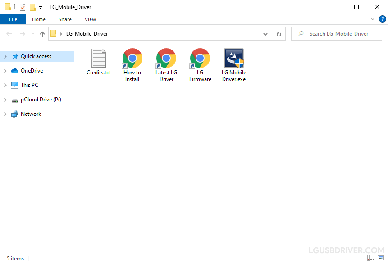Open the address bar dropdown arrow
The height and width of the screenshot is (264, 388).
265,33
